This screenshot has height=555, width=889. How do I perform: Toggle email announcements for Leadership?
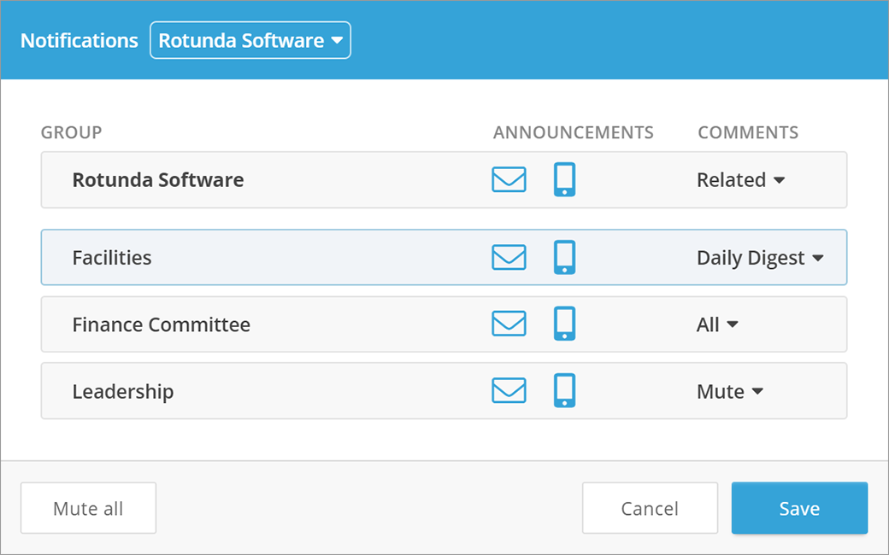pos(509,390)
